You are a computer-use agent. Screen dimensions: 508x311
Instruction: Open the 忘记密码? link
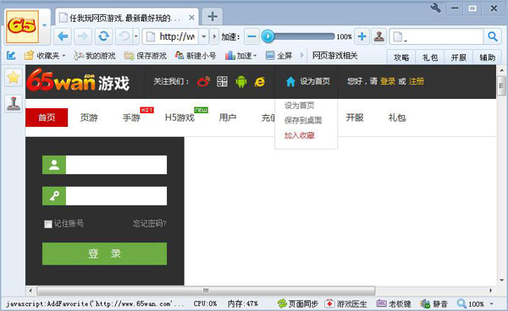click(x=150, y=223)
